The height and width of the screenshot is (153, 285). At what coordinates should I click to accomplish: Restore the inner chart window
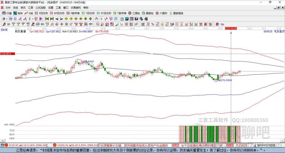[x=278, y=7]
